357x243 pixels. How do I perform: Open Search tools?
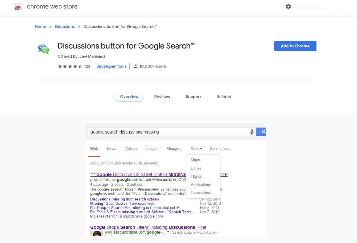point(220,149)
